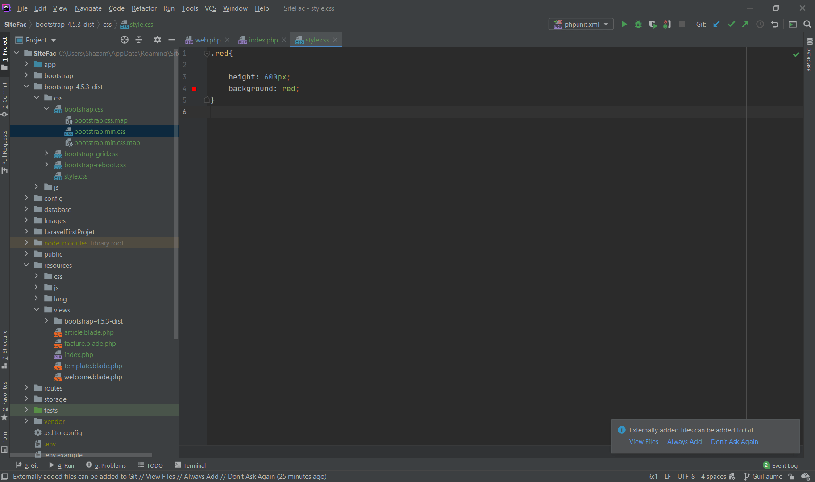Open Search Everywhere magnifier icon
The image size is (815, 482).
coord(807,25)
